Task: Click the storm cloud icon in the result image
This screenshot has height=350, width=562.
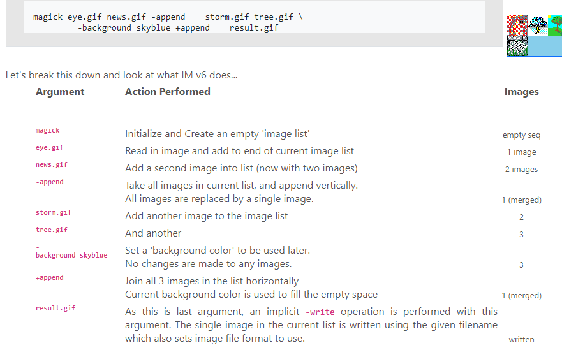Action: tap(537, 26)
